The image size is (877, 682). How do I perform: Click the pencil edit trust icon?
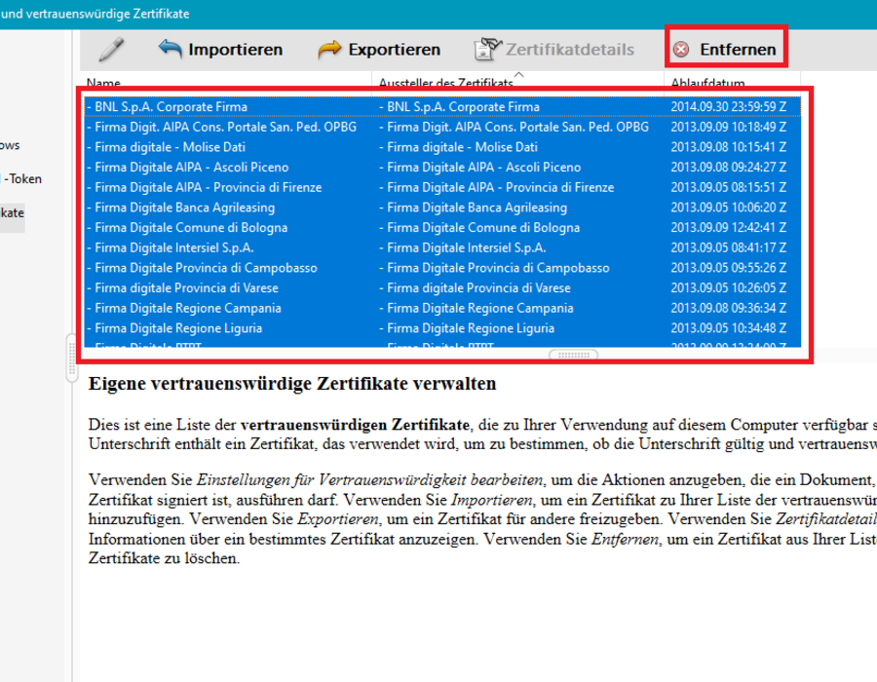coord(111,49)
